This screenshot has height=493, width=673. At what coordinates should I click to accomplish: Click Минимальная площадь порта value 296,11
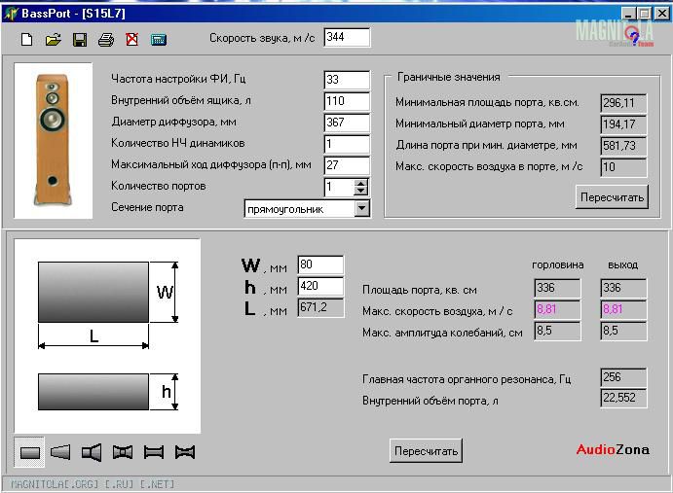[x=623, y=103]
